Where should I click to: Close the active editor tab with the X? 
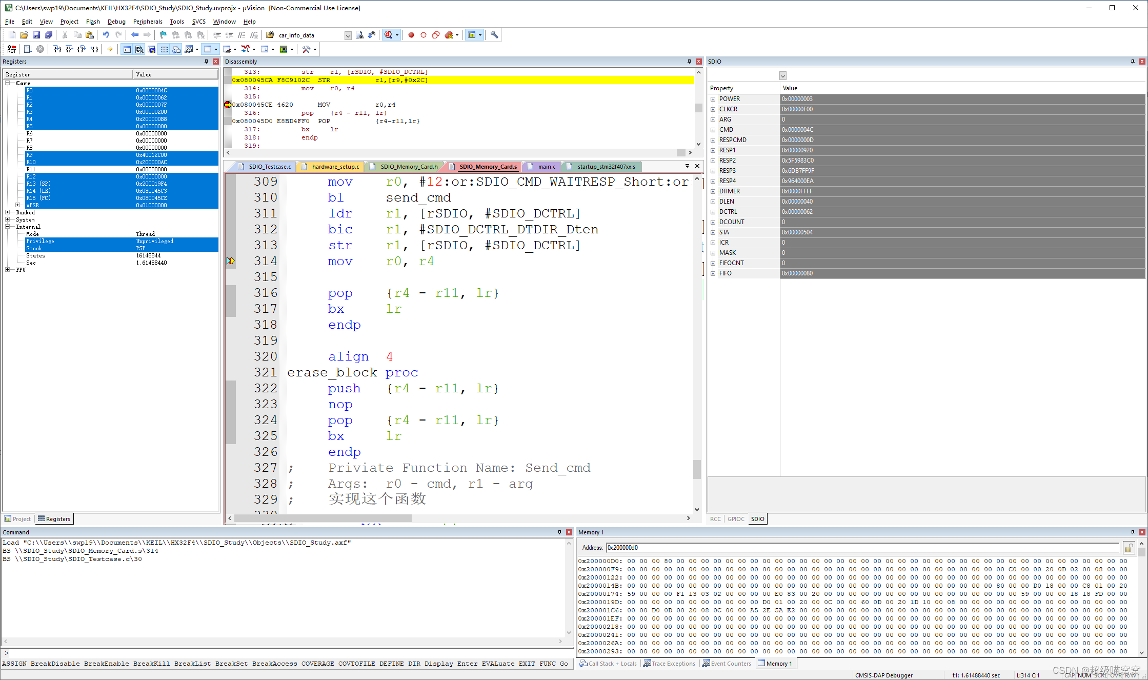point(697,166)
